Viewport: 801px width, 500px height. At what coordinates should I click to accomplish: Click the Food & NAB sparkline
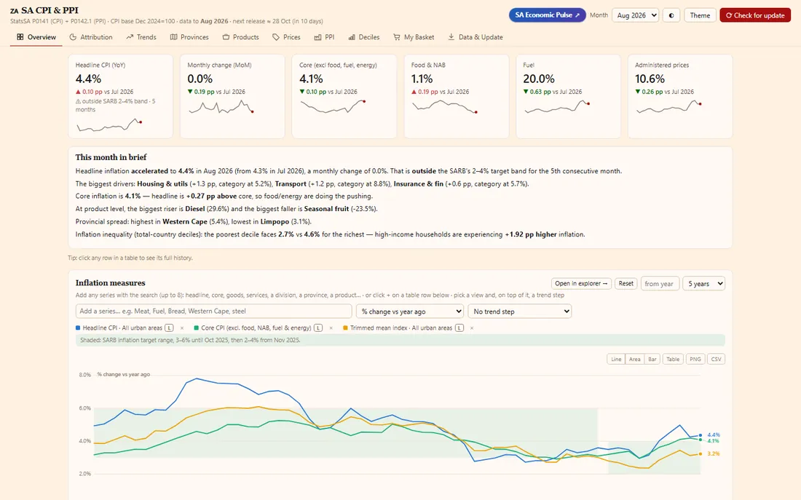pos(444,107)
